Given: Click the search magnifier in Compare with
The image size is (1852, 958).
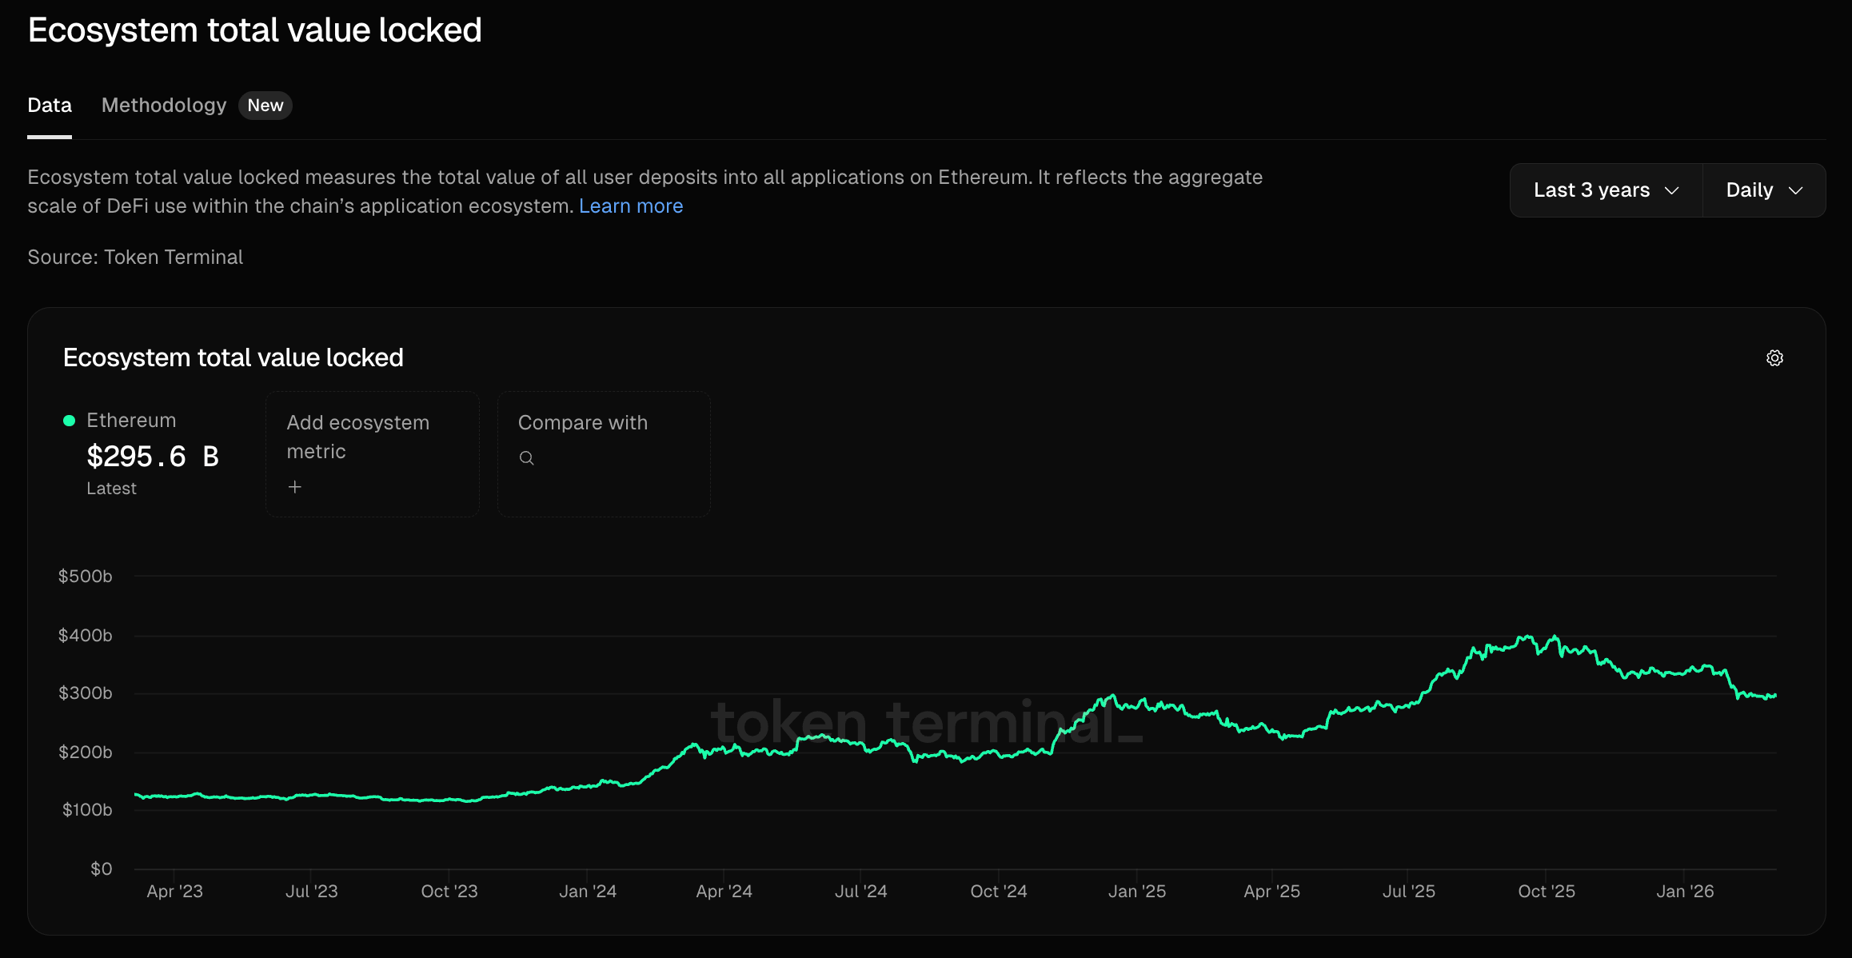Looking at the screenshot, I should pos(526,458).
